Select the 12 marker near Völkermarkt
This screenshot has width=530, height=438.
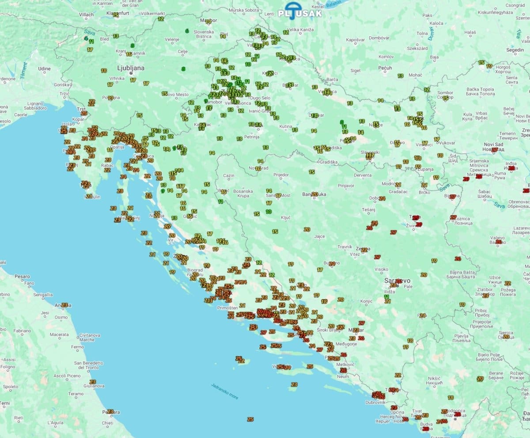click(x=160, y=19)
